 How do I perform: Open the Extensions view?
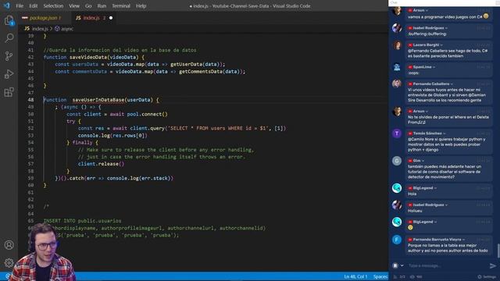pos(9,92)
